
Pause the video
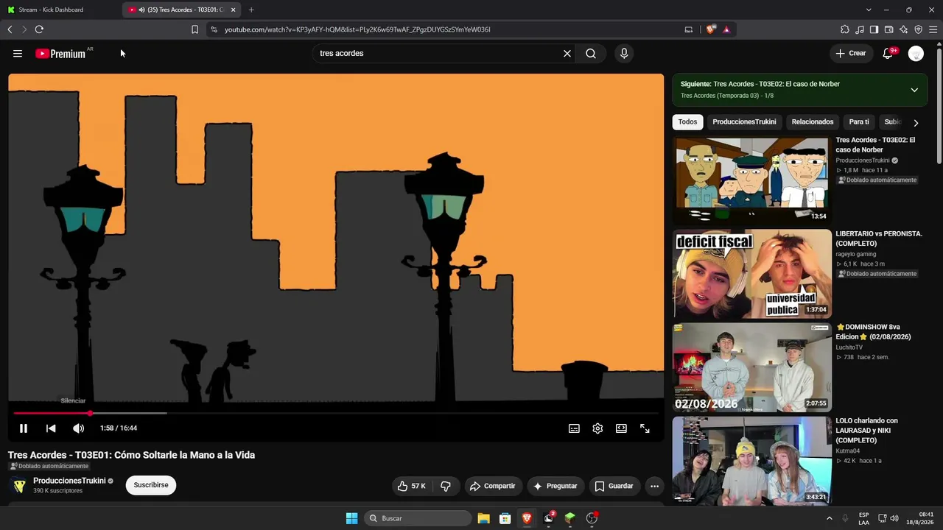click(x=24, y=428)
